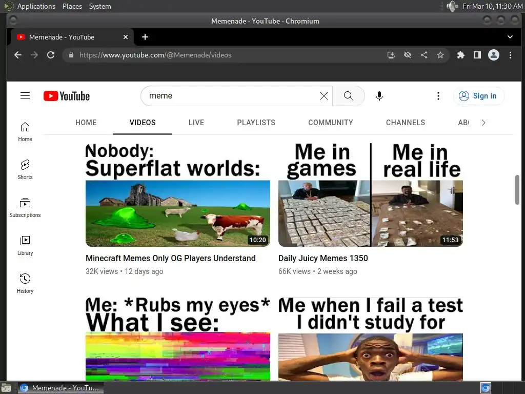This screenshot has width=525, height=394.
Task: Click the date and time in top panel
Action: pyautogui.click(x=492, y=6)
